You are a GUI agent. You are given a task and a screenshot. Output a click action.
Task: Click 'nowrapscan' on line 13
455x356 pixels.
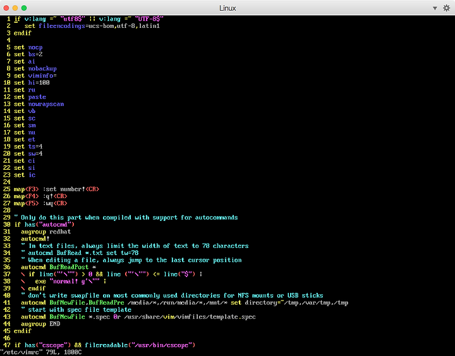pos(46,104)
